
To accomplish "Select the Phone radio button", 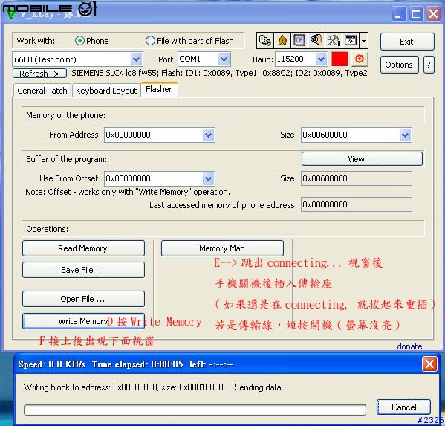I will point(79,41).
